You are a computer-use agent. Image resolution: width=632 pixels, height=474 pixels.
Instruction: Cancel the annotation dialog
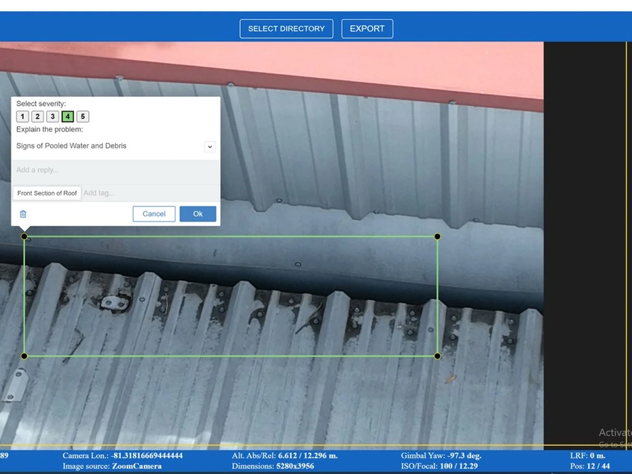154,214
